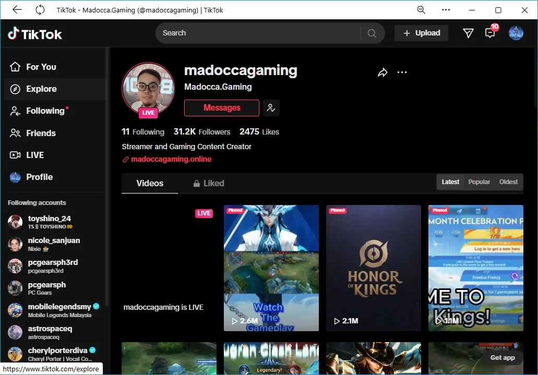Open the cherylporterdiva avatar
This screenshot has height=375, width=538.
15,354
